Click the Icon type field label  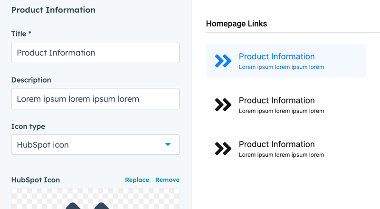(x=28, y=126)
